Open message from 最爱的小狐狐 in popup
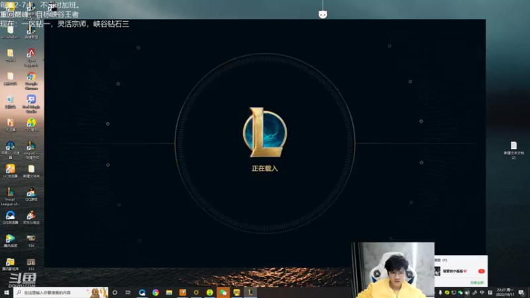Image resolution: width=530 pixels, height=298 pixels. point(460,271)
